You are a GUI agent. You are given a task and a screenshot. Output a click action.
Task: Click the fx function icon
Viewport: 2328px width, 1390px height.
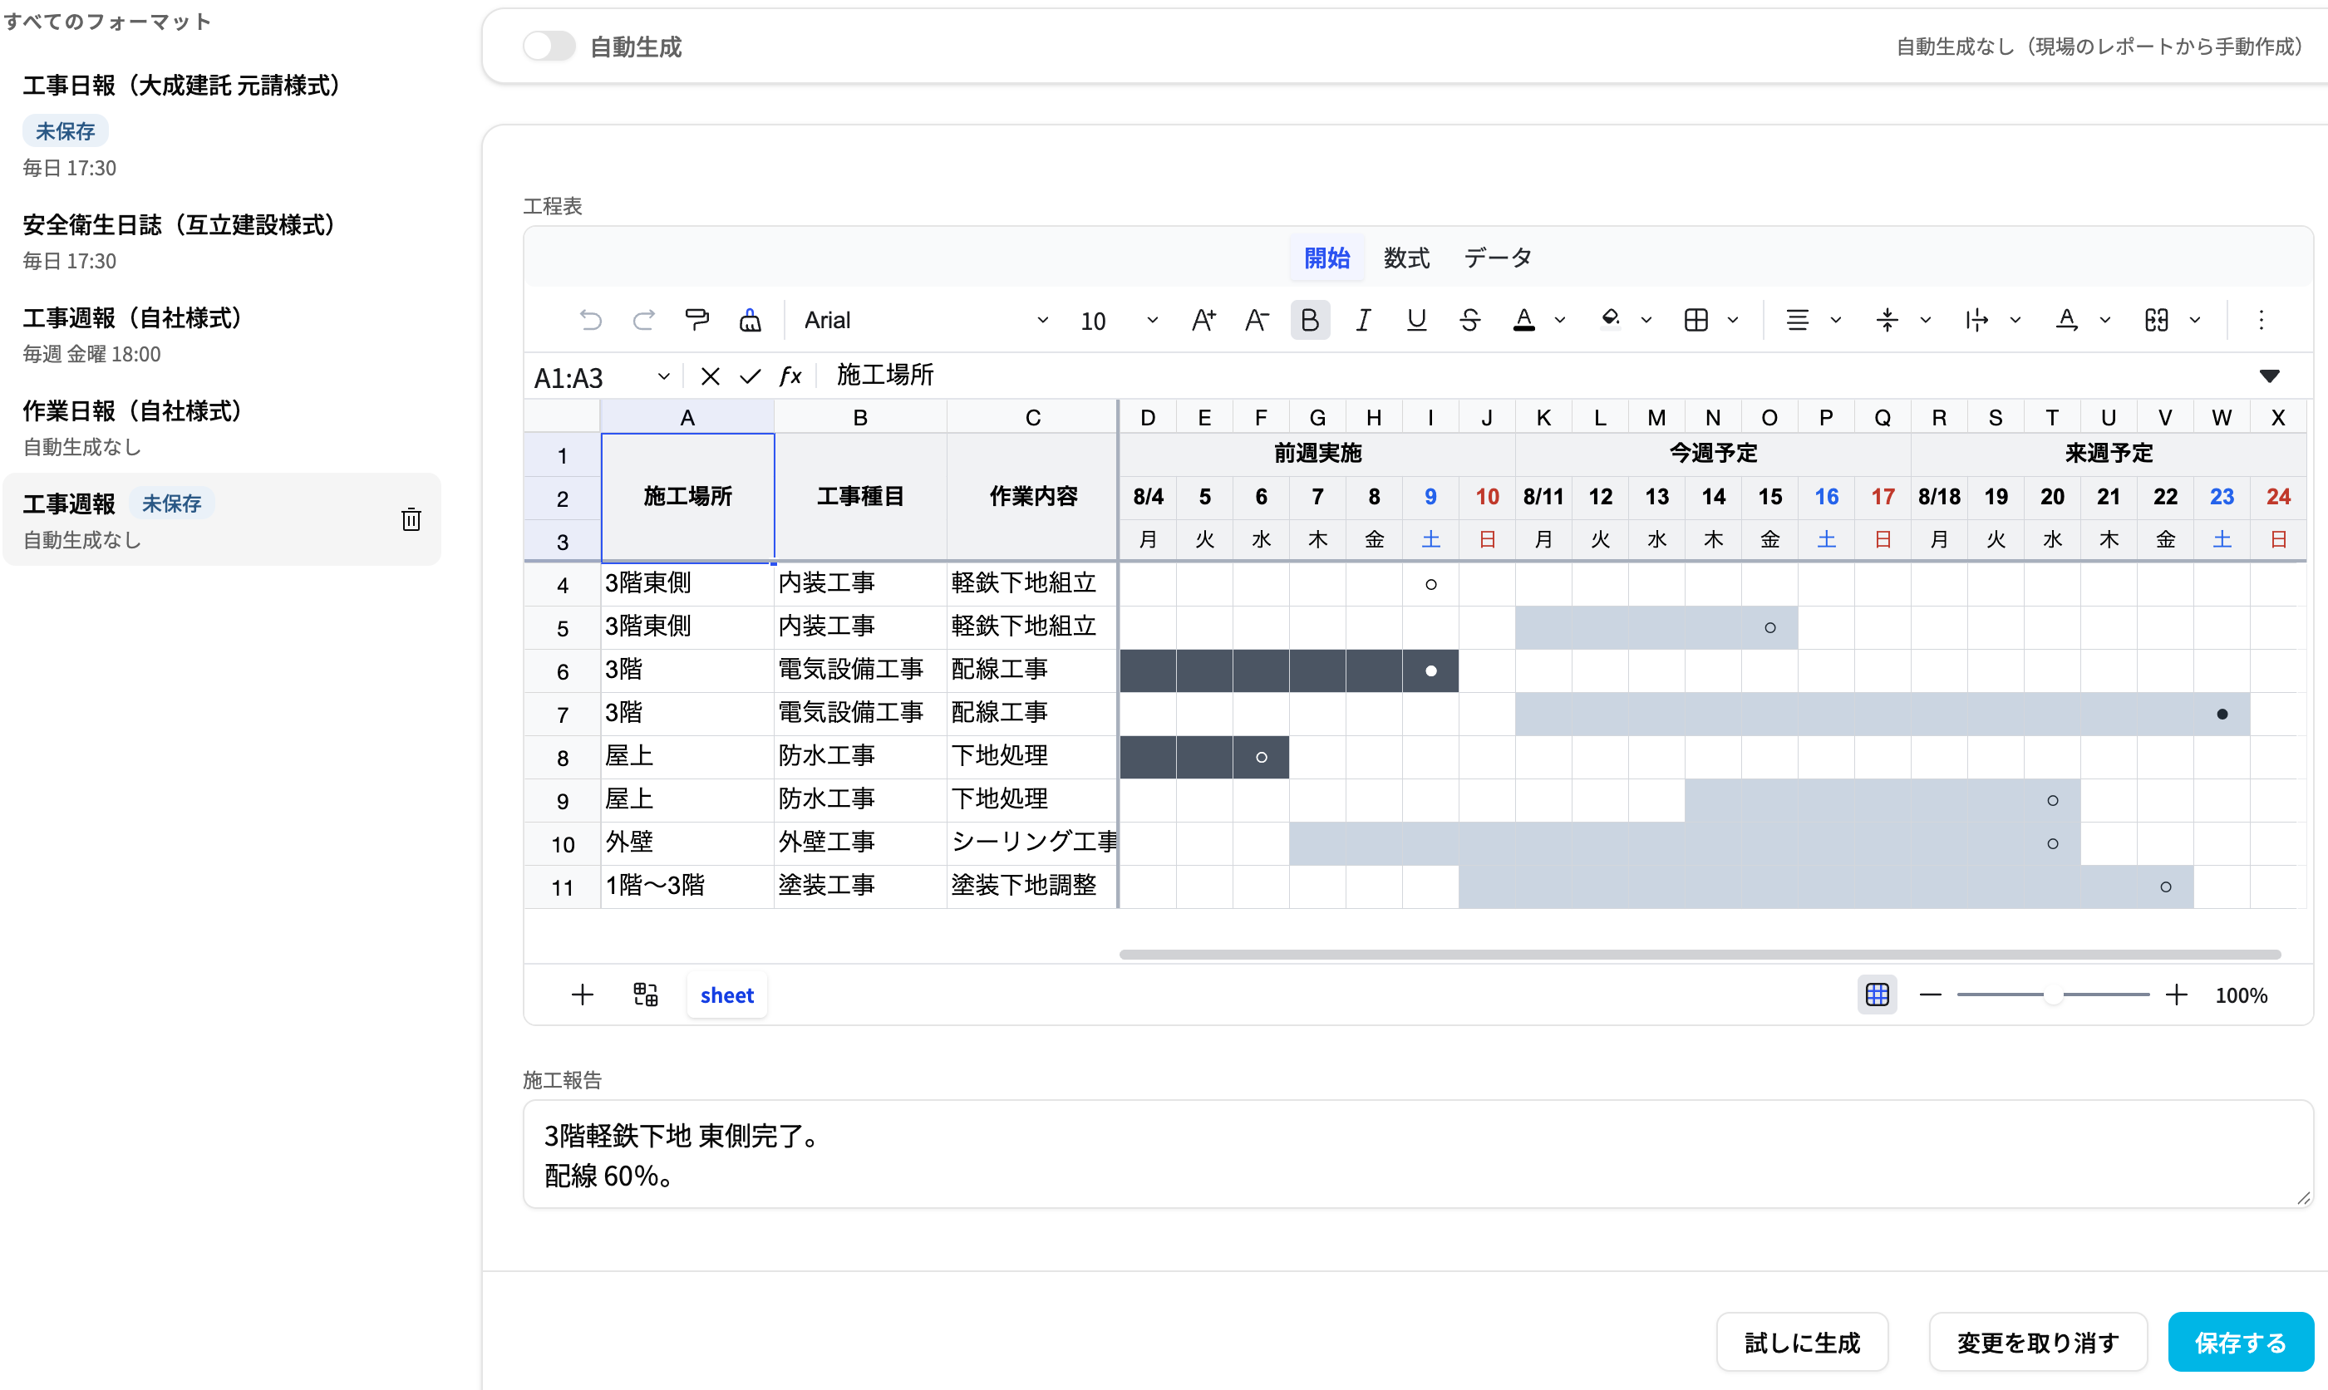tap(790, 376)
